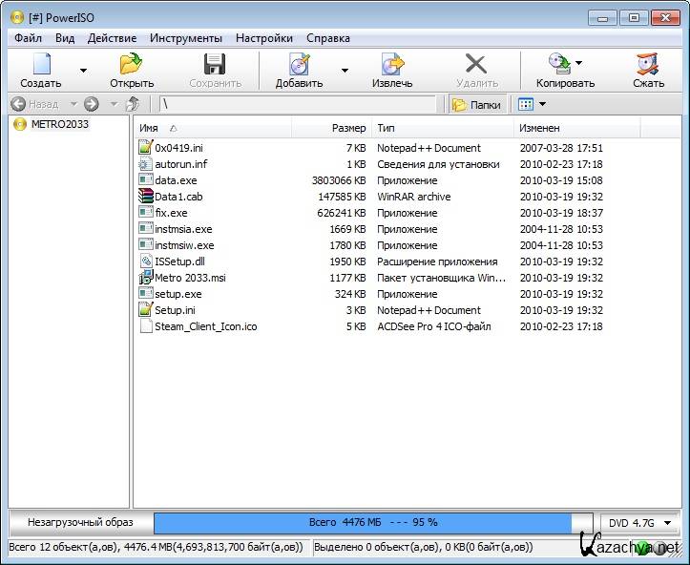Click the Незагрузочный образ status button

(x=80, y=522)
